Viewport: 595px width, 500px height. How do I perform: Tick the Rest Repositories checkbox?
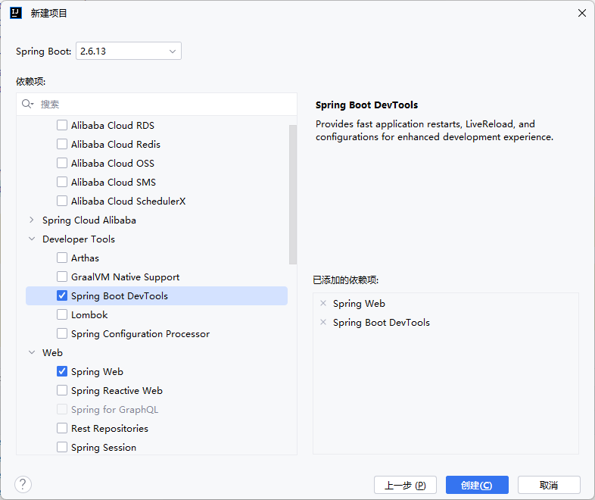(x=62, y=428)
